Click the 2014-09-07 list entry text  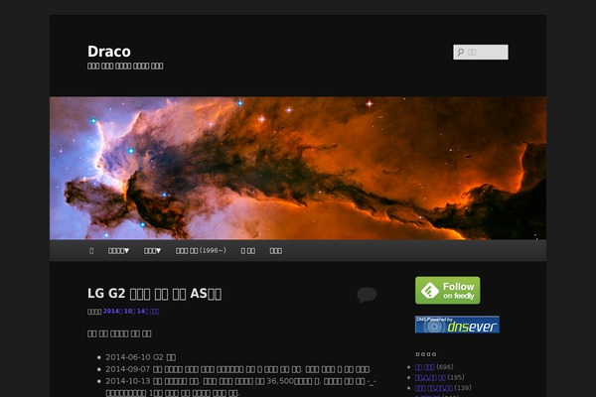pos(238,369)
